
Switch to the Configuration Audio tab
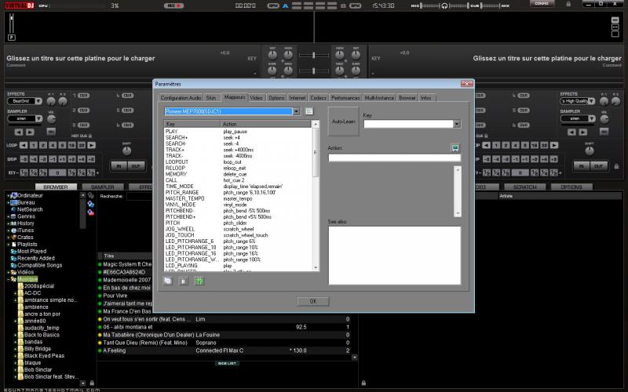pyautogui.click(x=181, y=98)
